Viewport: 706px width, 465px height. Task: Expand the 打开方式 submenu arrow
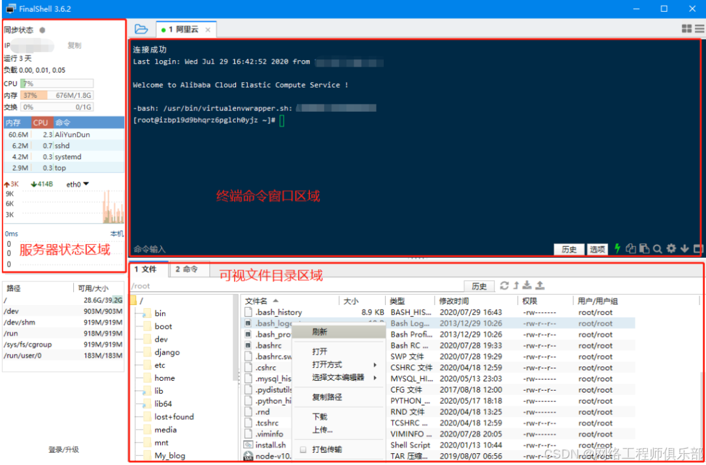coord(375,364)
